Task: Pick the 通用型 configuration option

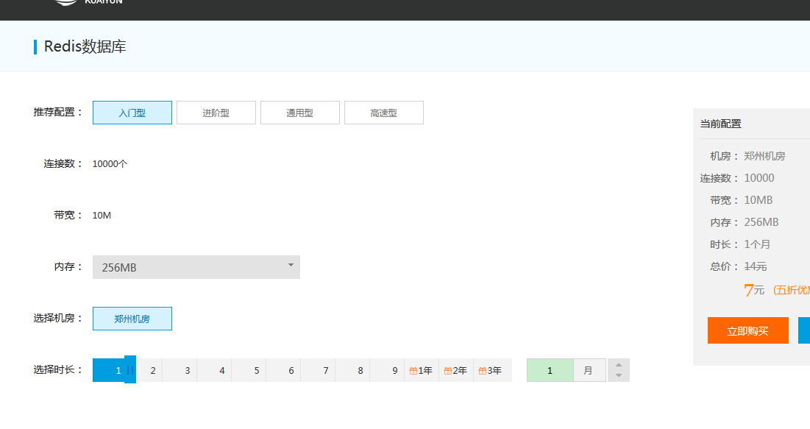Action: coord(299,113)
